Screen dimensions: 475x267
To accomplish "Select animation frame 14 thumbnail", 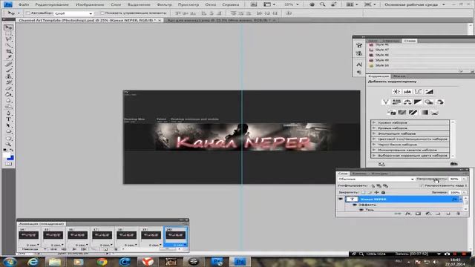I will point(28,235).
